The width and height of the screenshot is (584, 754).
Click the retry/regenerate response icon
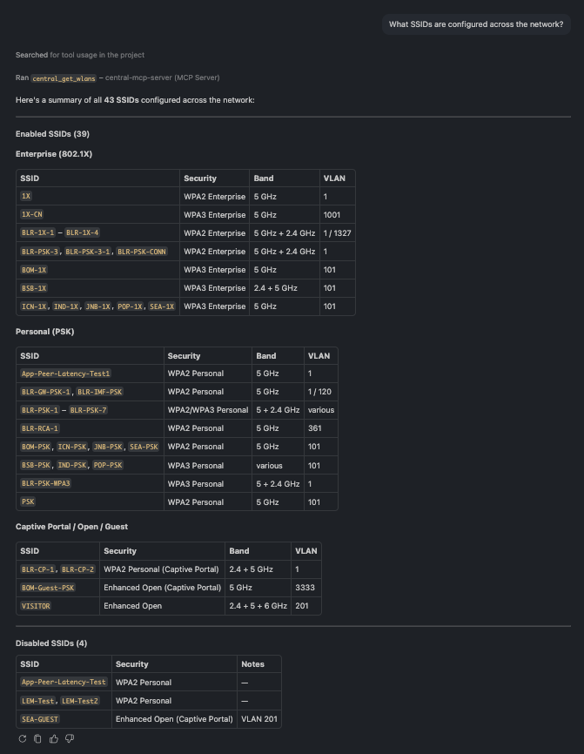point(22,738)
